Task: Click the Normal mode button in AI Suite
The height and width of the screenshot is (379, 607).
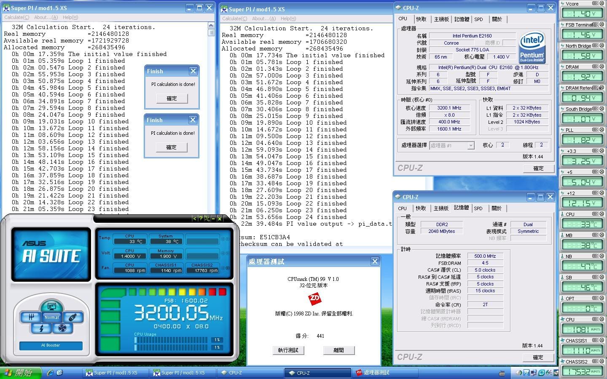Action: point(52,317)
